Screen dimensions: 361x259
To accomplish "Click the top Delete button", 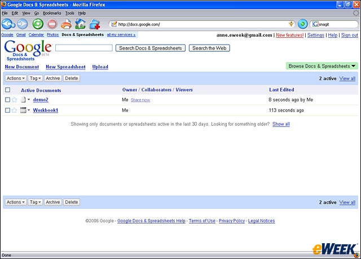I will pos(72,78).
